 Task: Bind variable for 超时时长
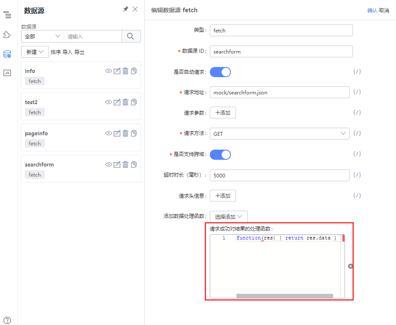point(357,175)
